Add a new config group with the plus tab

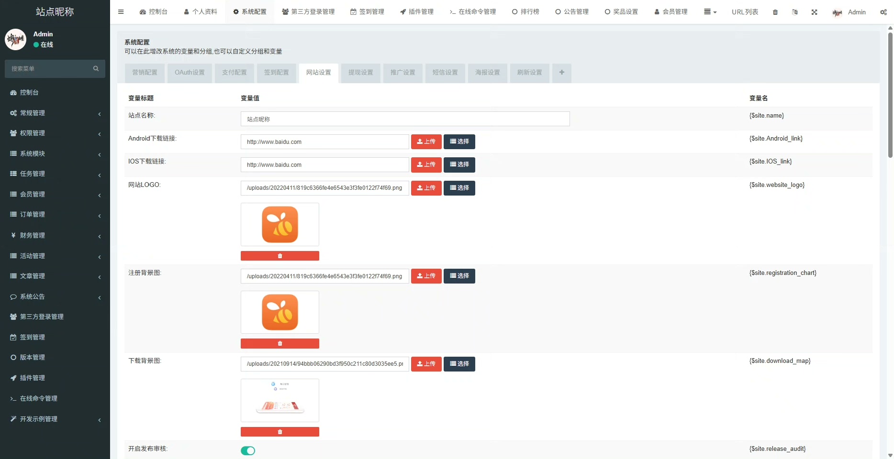562,73
